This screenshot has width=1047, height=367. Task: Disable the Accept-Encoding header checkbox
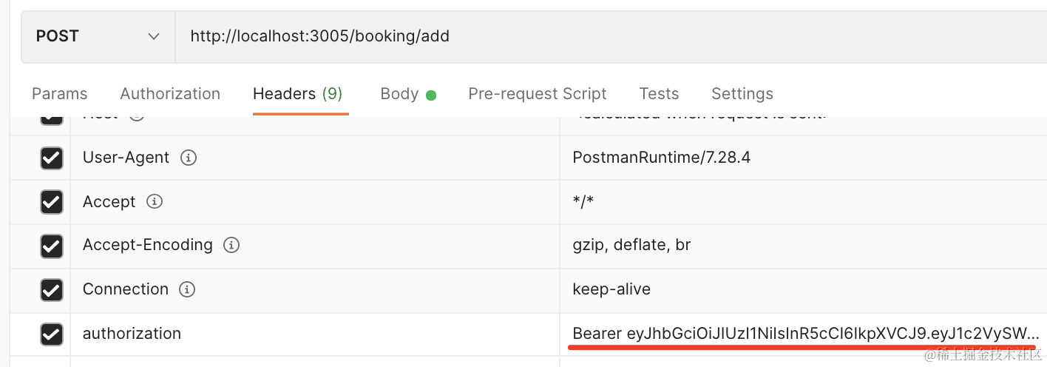pos(51,246)
